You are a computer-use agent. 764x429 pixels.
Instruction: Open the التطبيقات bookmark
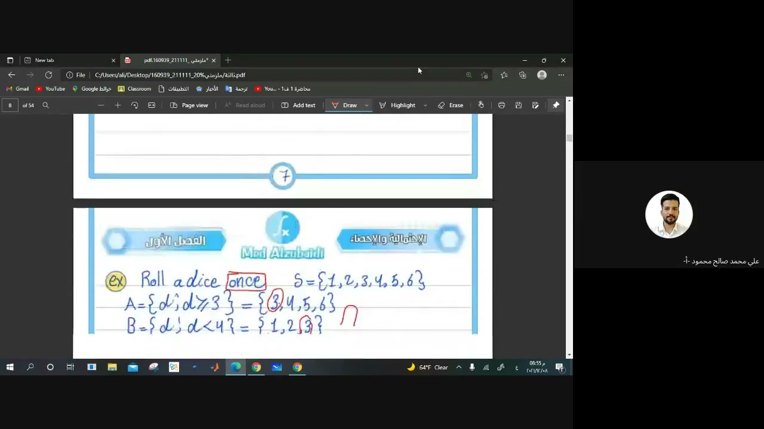click(x=174, y=89)
